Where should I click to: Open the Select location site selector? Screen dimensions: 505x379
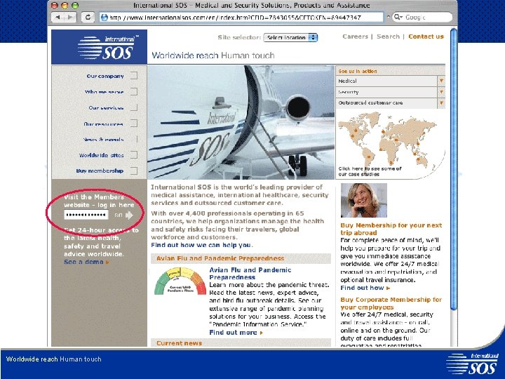coord(290,38)
